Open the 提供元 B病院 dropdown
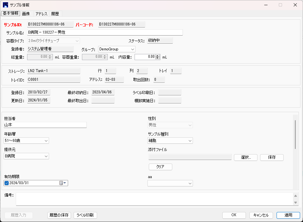The height and width of the screenshot is (222, 303). coord(46,156)
